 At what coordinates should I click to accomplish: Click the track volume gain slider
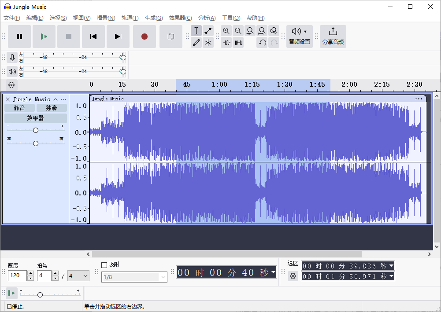tap(36, 130)
